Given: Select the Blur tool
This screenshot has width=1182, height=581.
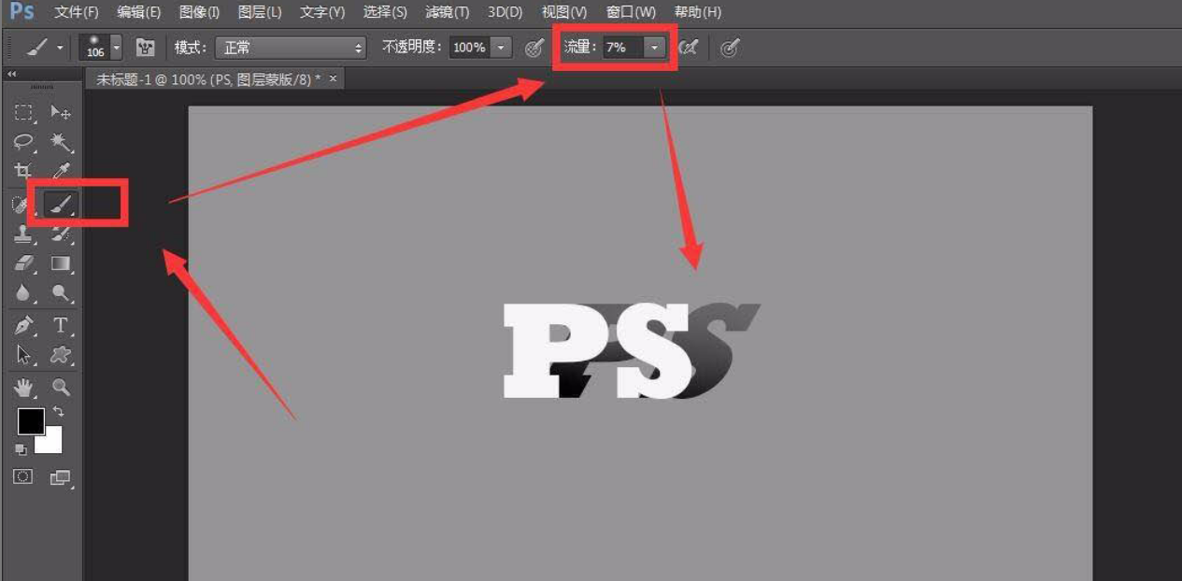Looking at the screenshot, I should (23, 293).
